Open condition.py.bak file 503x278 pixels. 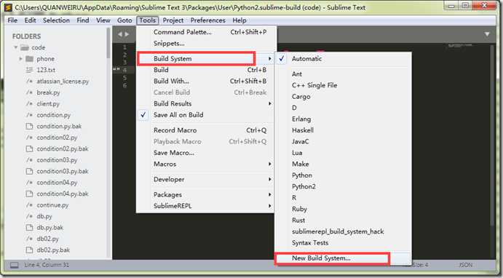(59, 127)
